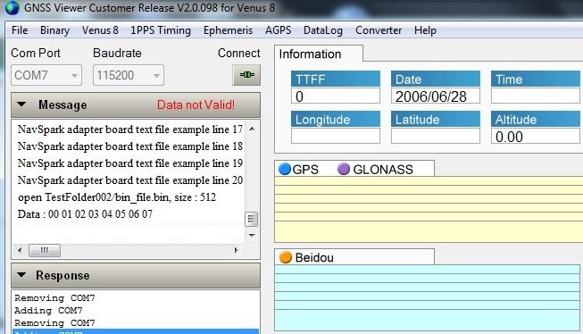Collapse the Message panel triangle
583x334 pixels.
(x=21, y=104)
